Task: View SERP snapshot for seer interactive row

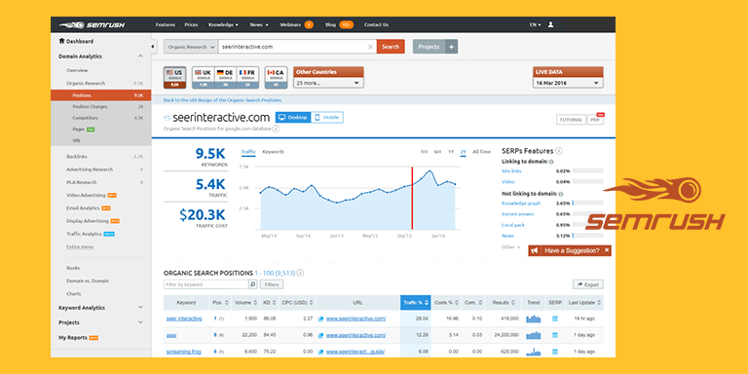Action: pyautogui.click(x=555, y=318)
